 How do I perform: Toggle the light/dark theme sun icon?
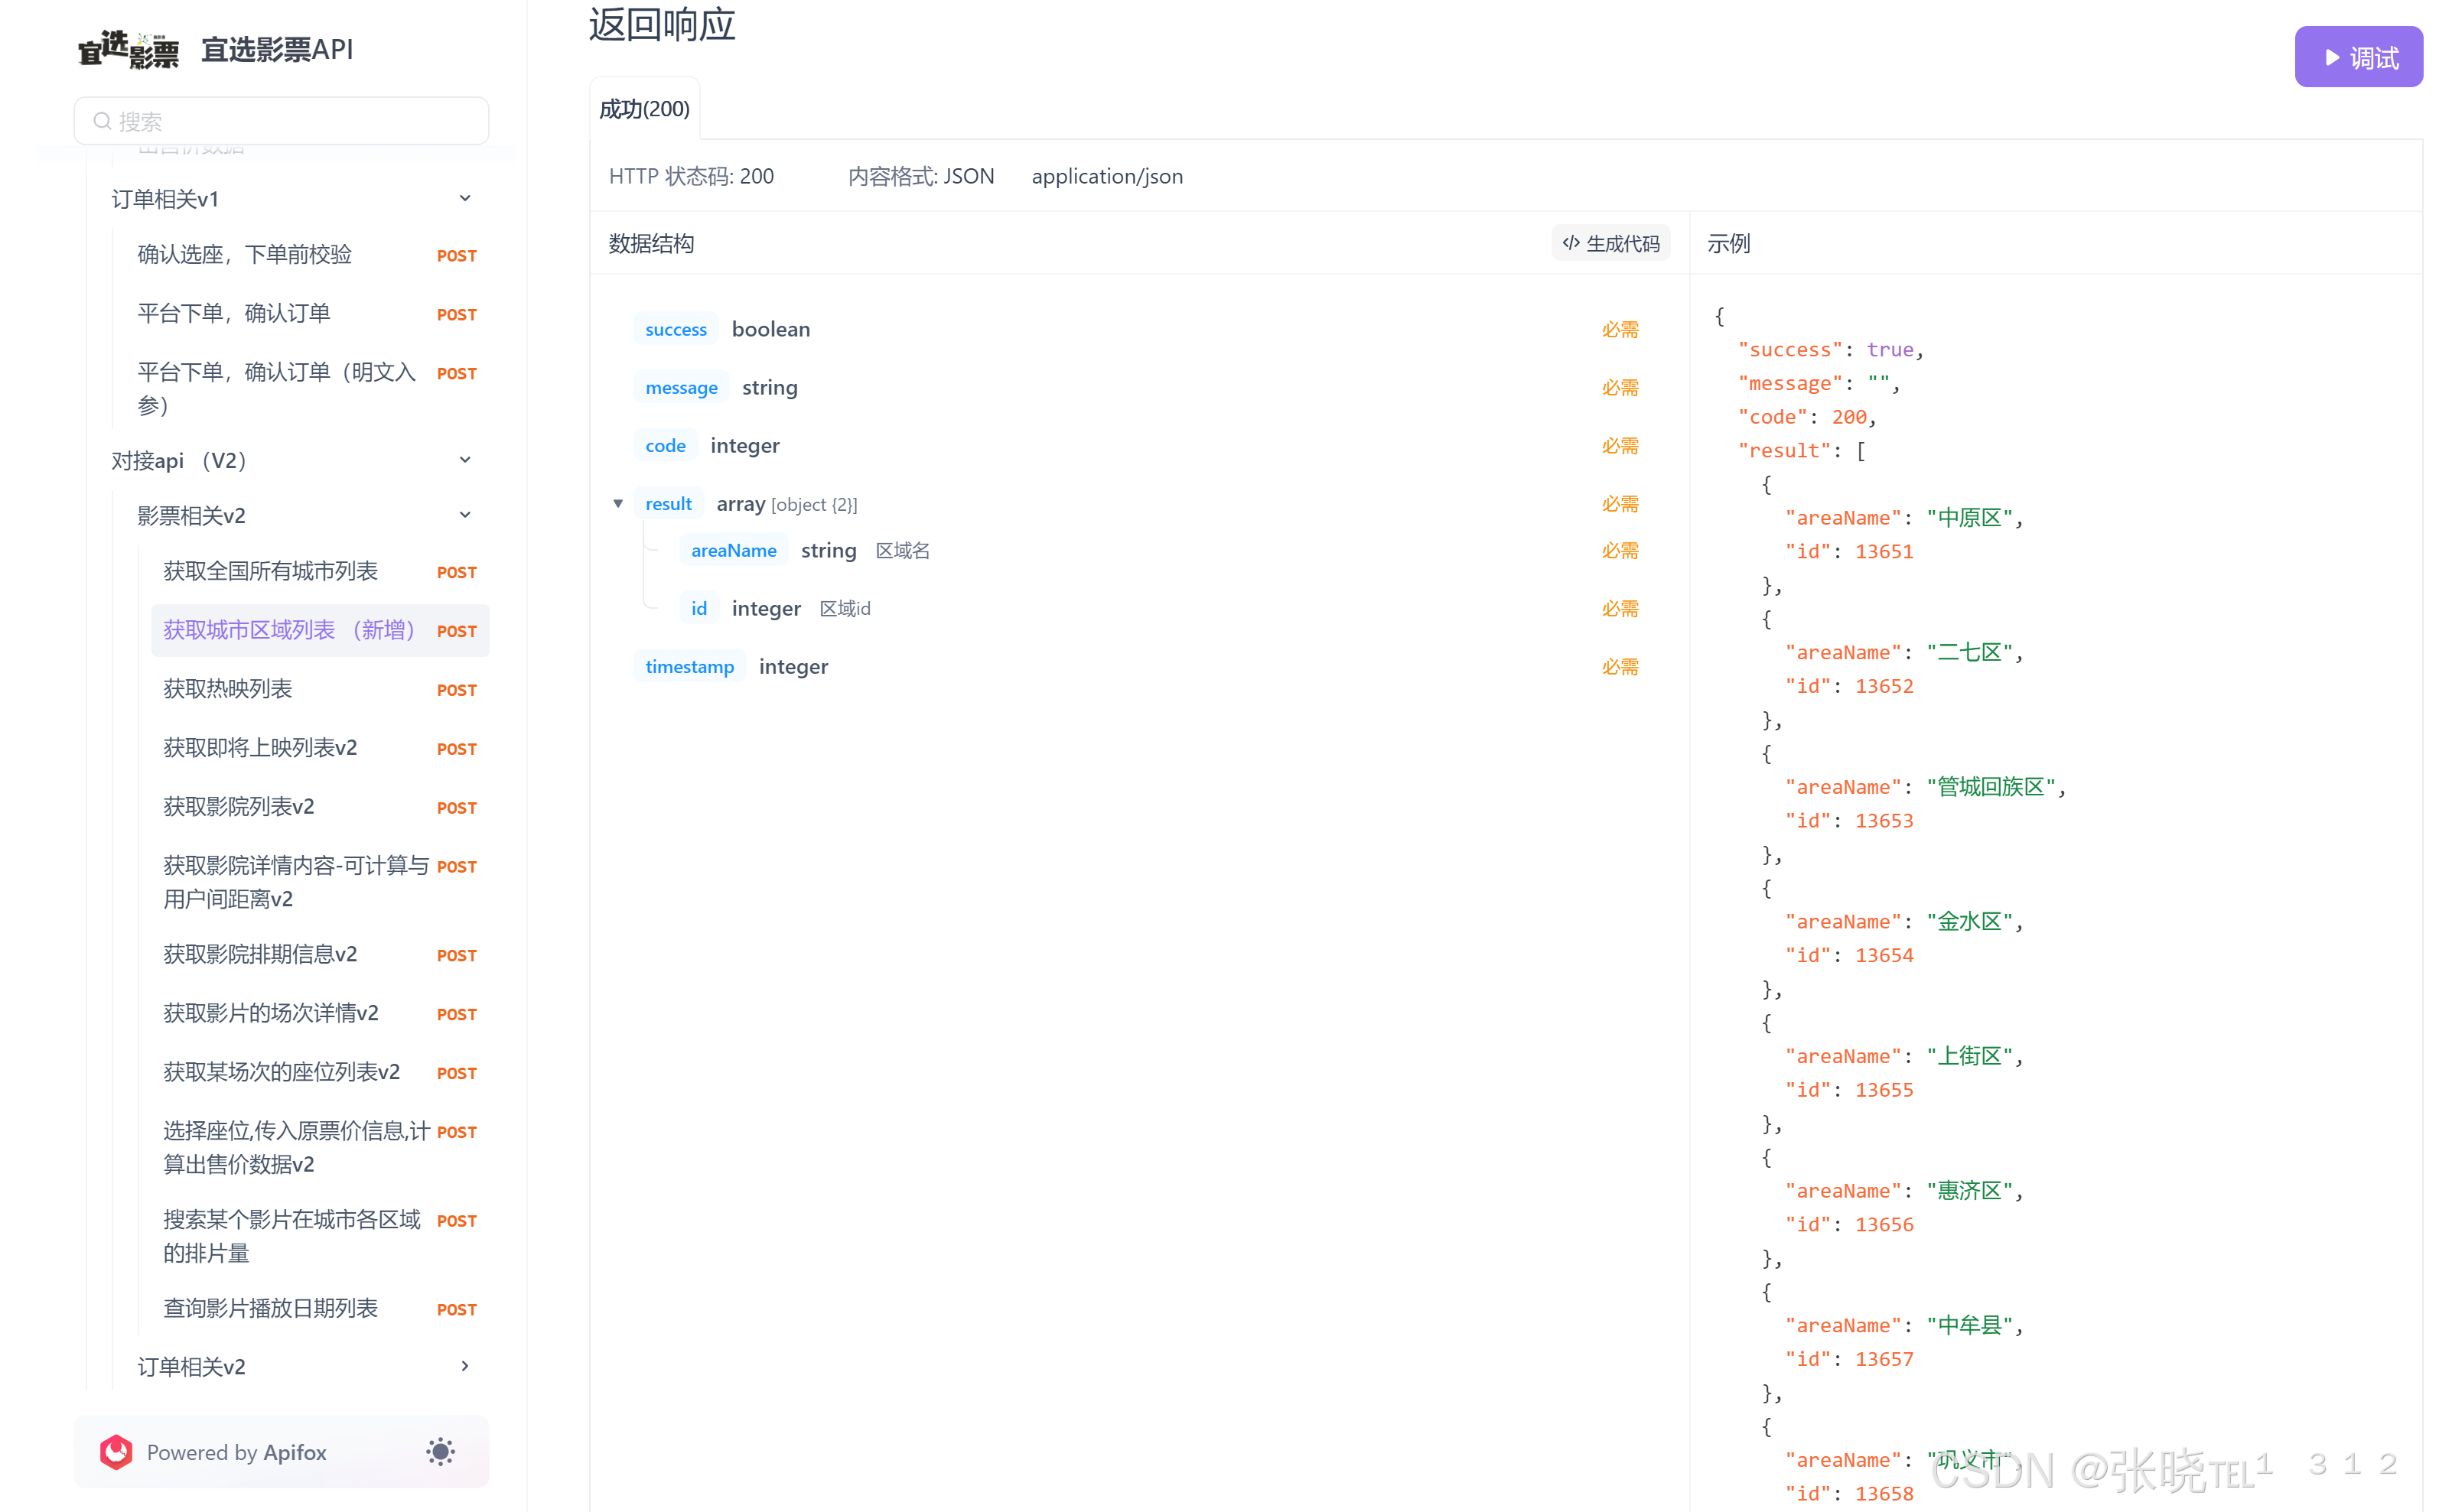click(440, 1452)
